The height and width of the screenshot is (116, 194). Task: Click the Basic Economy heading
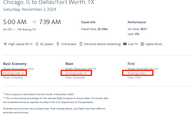pos(15,64)
